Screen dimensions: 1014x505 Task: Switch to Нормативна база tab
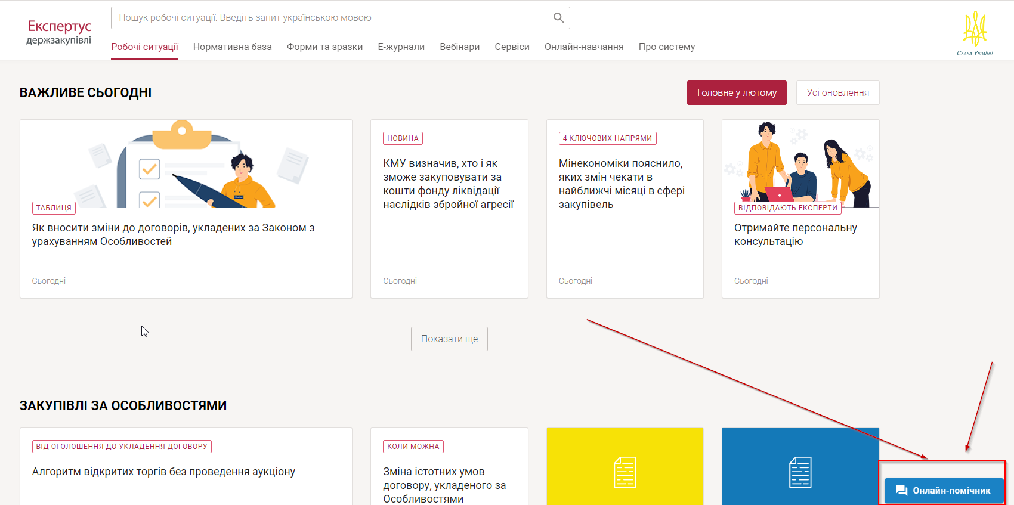point(233,47)
